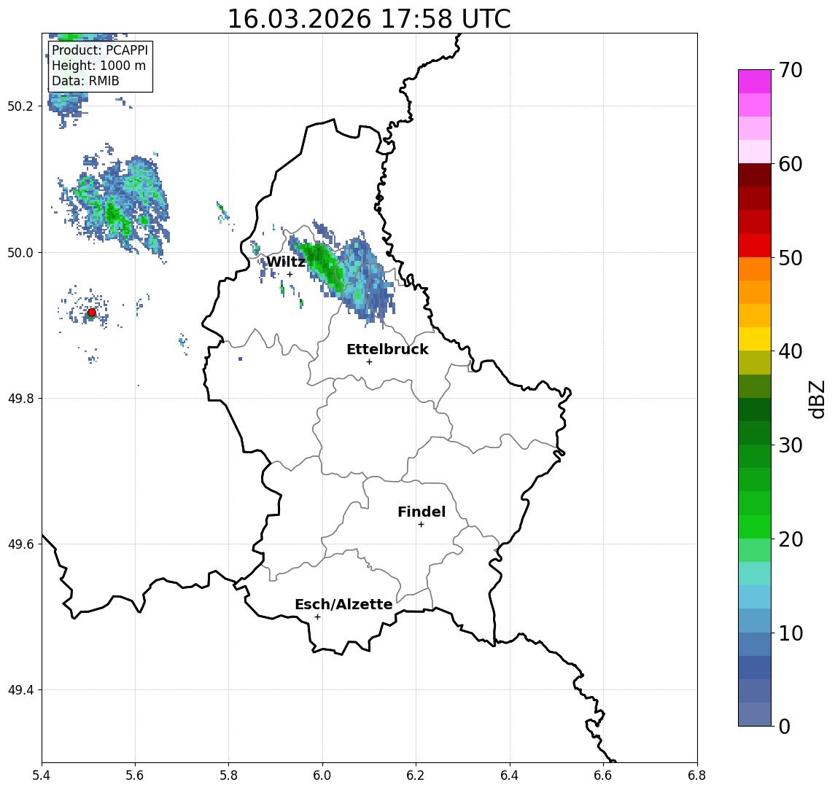
Task: Click the longitude axis label 6.0
Action: 322,775
